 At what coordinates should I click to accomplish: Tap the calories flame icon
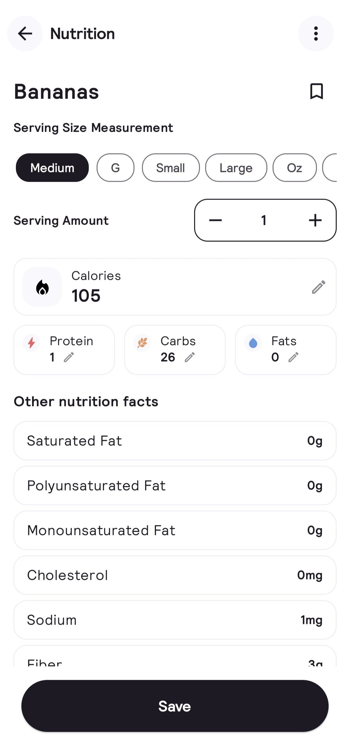click(x=42, y=287)
